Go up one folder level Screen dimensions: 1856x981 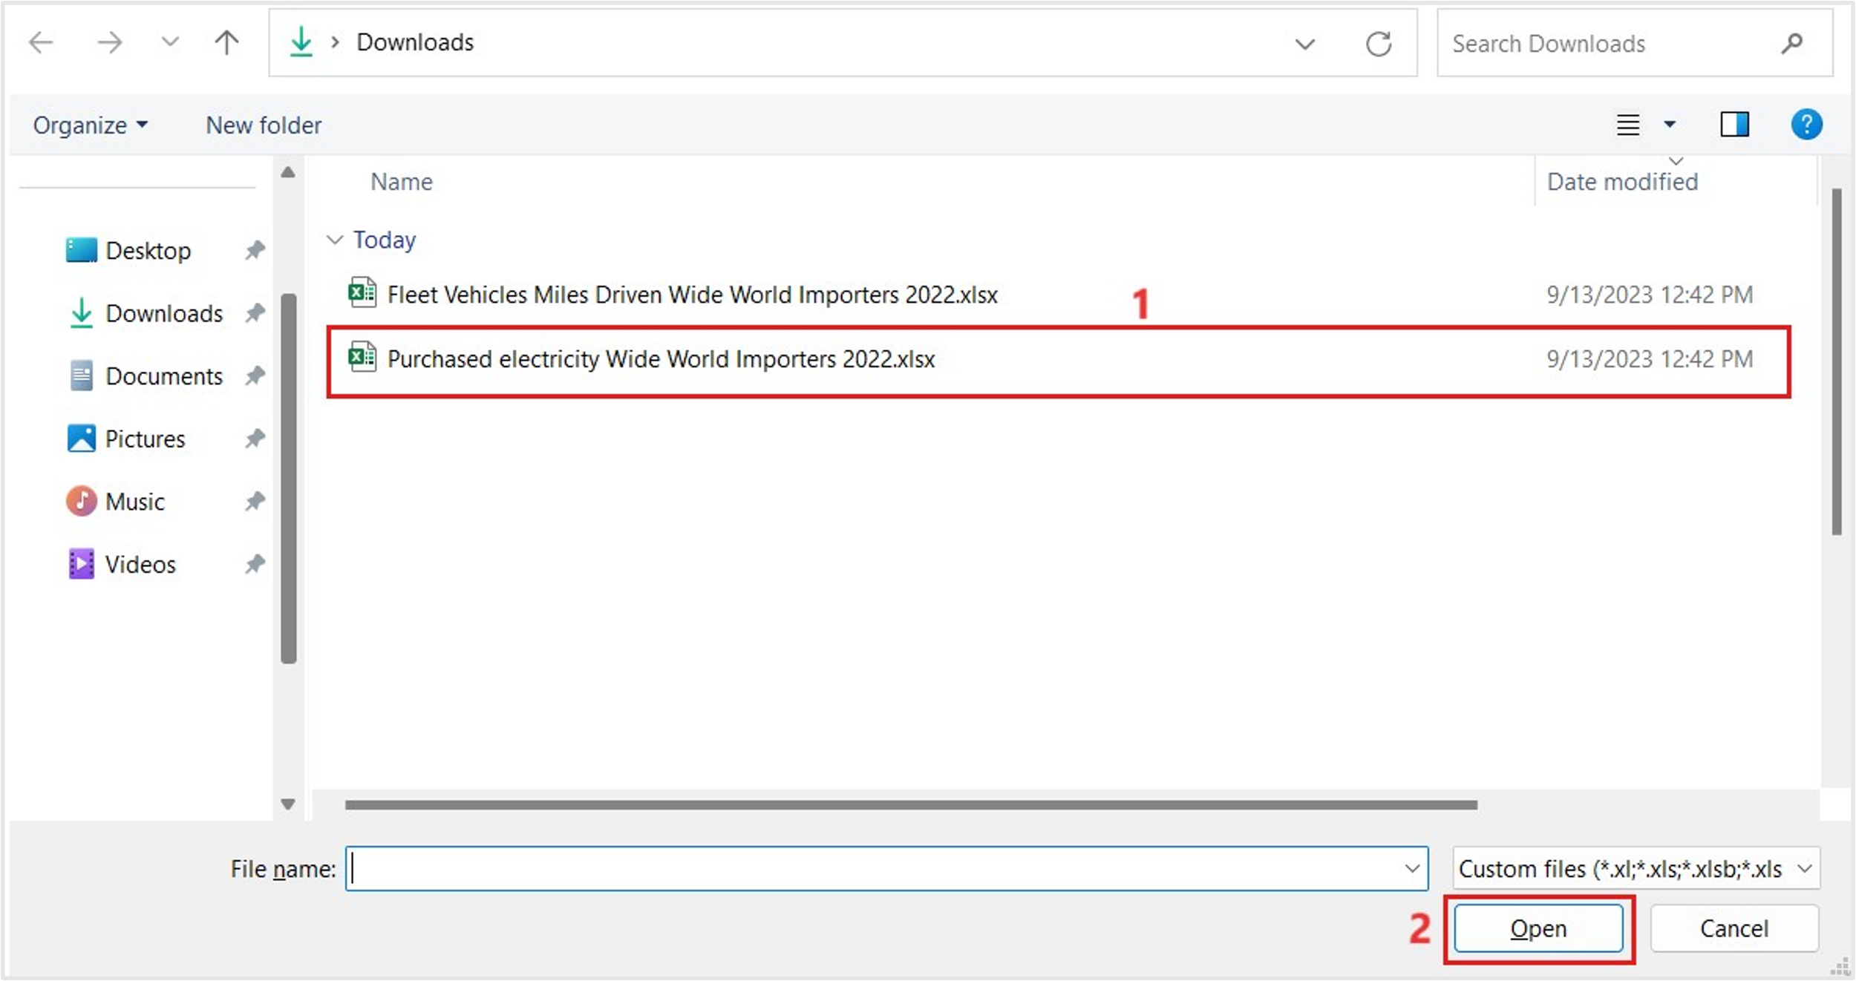226,42
